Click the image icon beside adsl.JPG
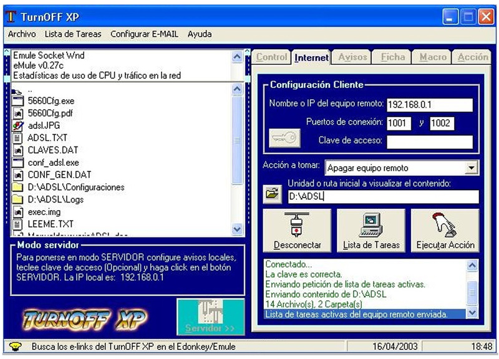 tap(17, 126)
